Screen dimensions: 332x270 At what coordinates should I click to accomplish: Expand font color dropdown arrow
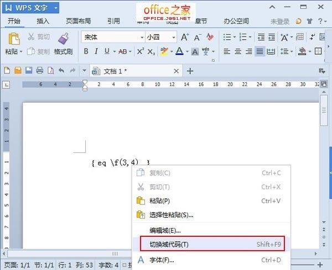[187, 51]
